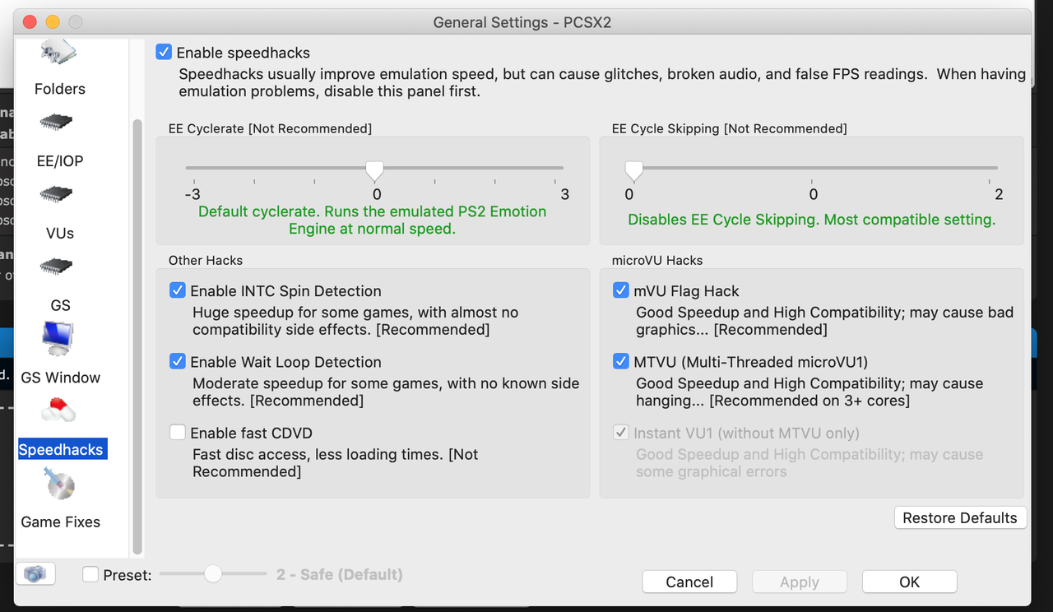Screen dimensions: 1053x612
Task: Select the GS chip icon
Action: point(56,267)
